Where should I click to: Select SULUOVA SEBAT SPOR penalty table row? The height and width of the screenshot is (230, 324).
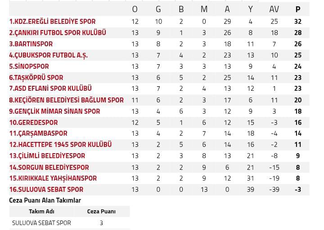(69, 223)
